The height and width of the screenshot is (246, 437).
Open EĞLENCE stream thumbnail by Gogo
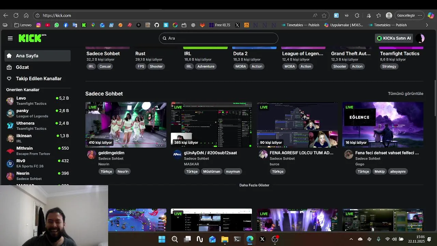tap(383, 125)
